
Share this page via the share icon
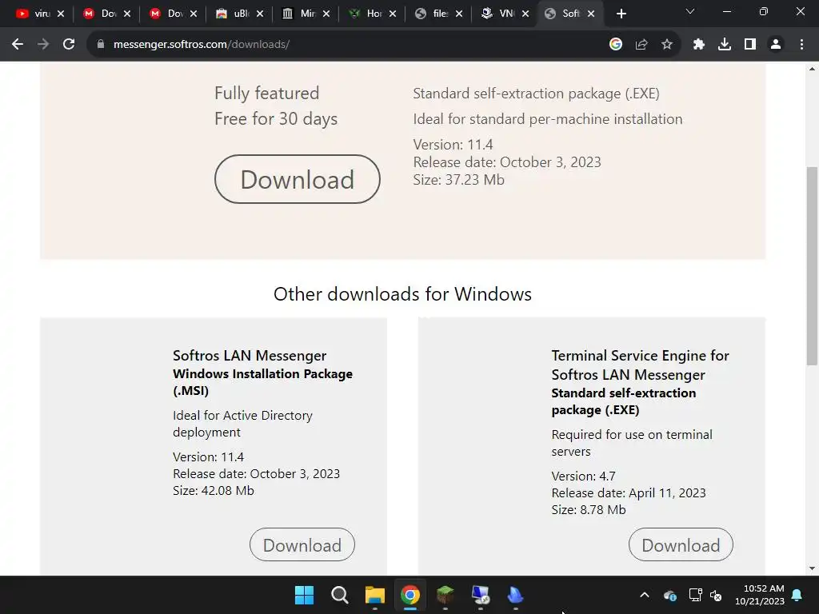coord(641,45)
